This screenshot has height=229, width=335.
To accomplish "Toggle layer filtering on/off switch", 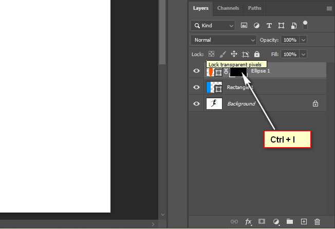I will click(x=305, y=25).
